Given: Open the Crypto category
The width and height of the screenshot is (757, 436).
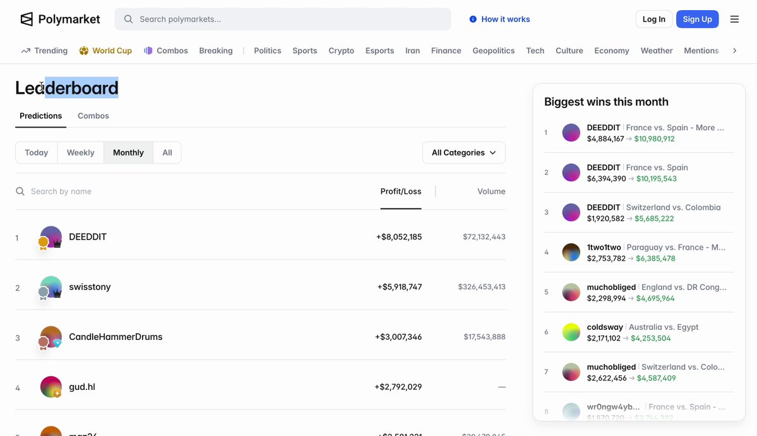Looking at the screenshot, I should point(342,51).
